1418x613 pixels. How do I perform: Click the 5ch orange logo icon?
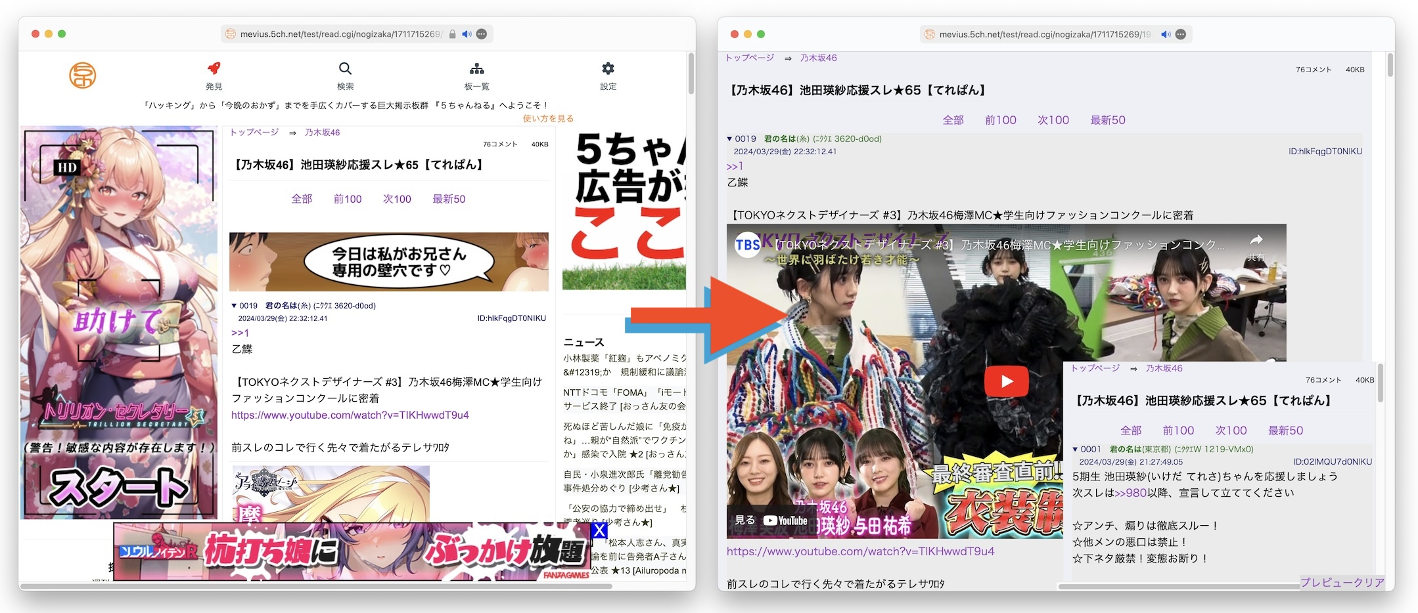[83, 75]
